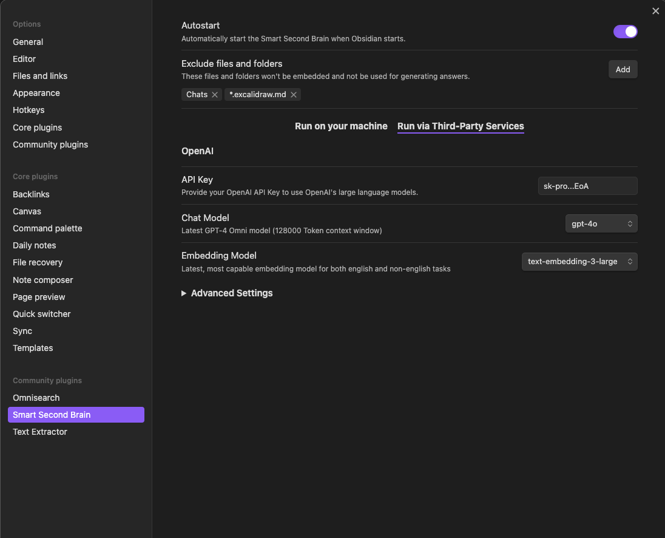Viewport: 665px width, 538px height.
Task: Open Text Extractor plugin settings
Action: pos(40,432)
